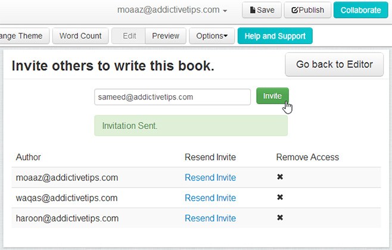Open the moaaz@addictivetips.com account dropdown
The height and width of the screenshot is (250, 392).
[172, 10]
